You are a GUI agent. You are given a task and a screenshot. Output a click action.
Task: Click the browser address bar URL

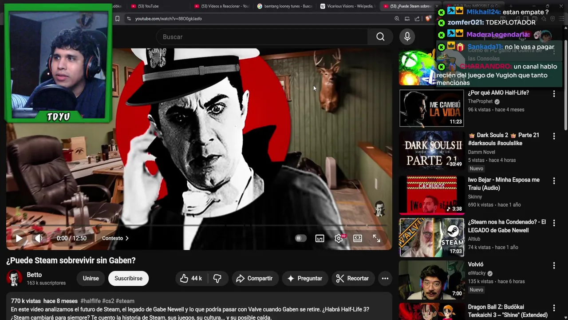click(168, 19)
